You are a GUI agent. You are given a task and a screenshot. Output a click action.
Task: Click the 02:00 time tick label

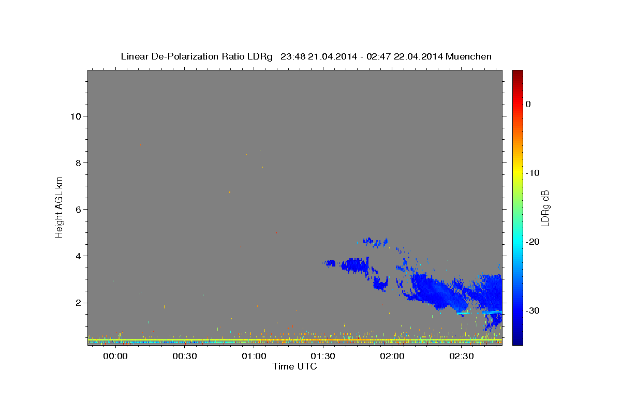click(392, 357)
